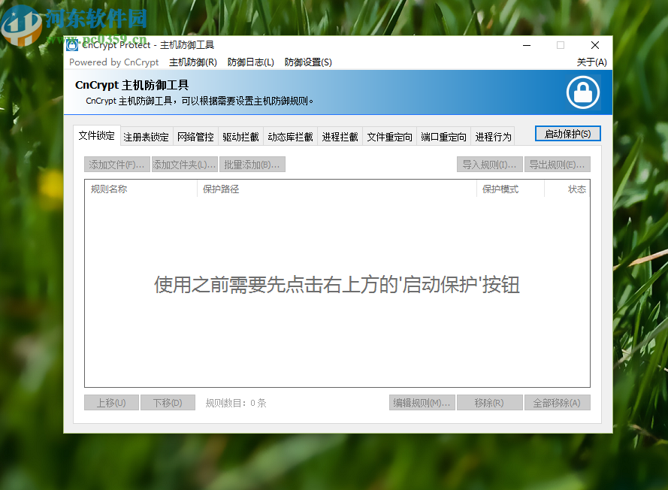Click 批量添加(B)... button
The width and height of the screenshot is (668, 490).
(x=252, y=165)
